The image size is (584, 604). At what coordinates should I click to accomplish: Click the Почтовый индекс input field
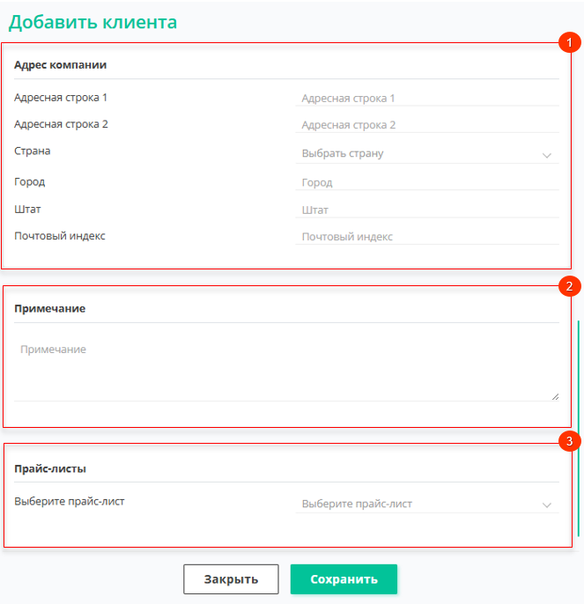[427, 237]
